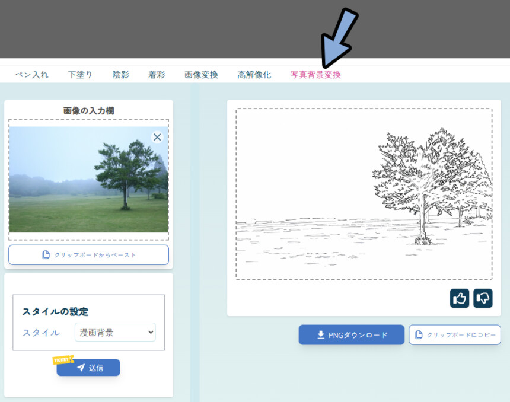The width and height of the screenshot is (510, 402).
Task: Switch to the 下塗り tab
Action: pyautogui.click(x=80, y=75)
